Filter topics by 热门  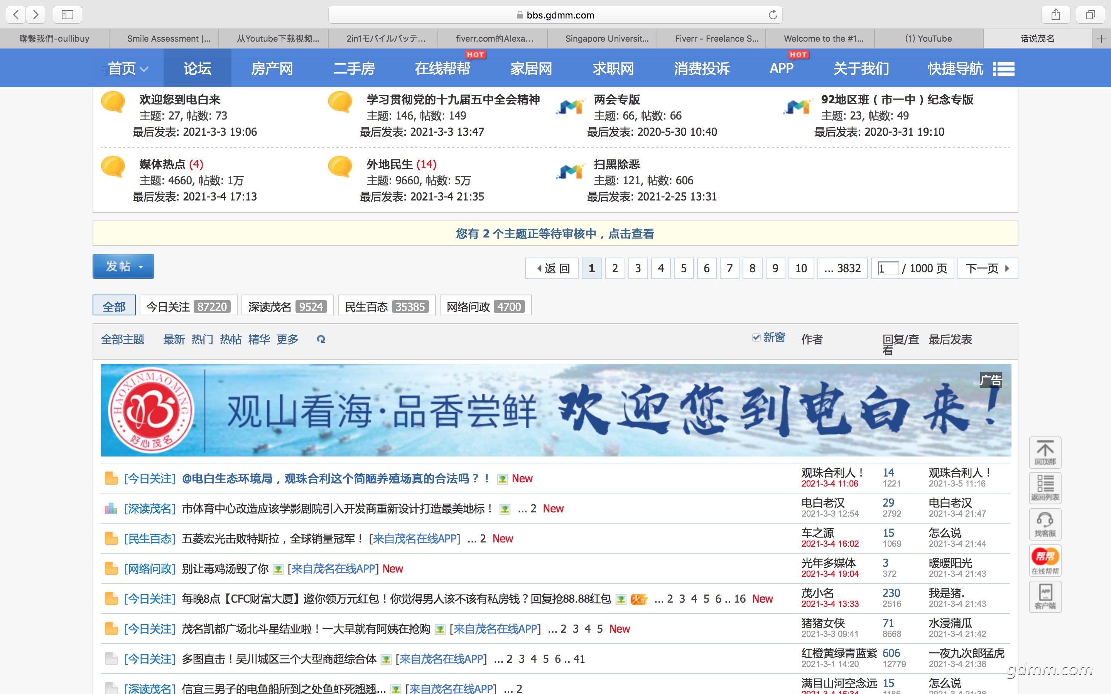pos(202,339)
